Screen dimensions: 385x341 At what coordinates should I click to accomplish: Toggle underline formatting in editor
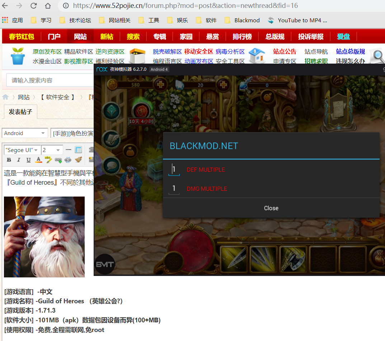(28, 160)
